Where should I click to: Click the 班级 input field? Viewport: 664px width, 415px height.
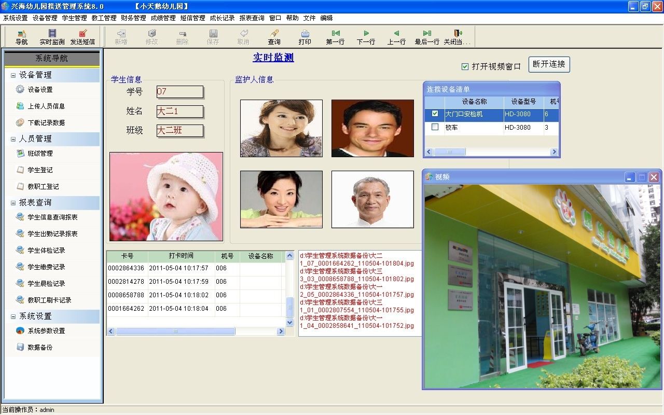point(179,130)
